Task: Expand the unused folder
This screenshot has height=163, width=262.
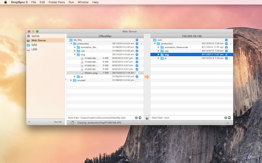Action: pos(71,80)
